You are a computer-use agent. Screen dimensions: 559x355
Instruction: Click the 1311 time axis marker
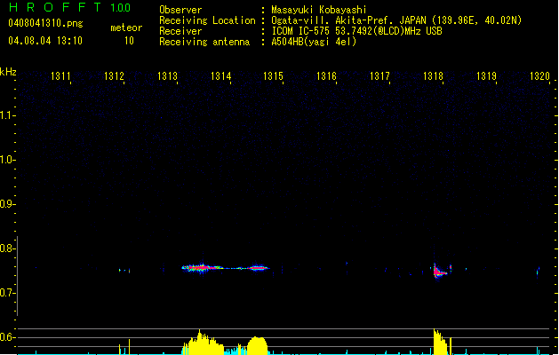click(x=60, y=76)
